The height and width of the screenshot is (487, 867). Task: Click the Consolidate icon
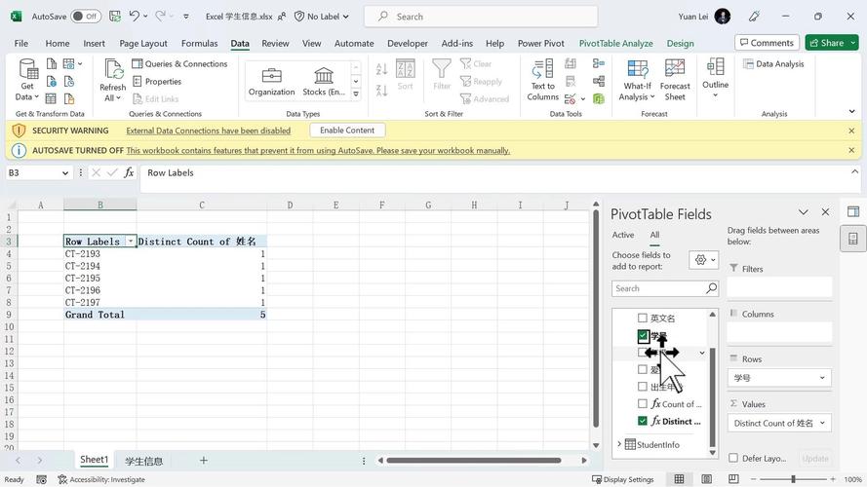pyautogui.click(x=598, y=63)
